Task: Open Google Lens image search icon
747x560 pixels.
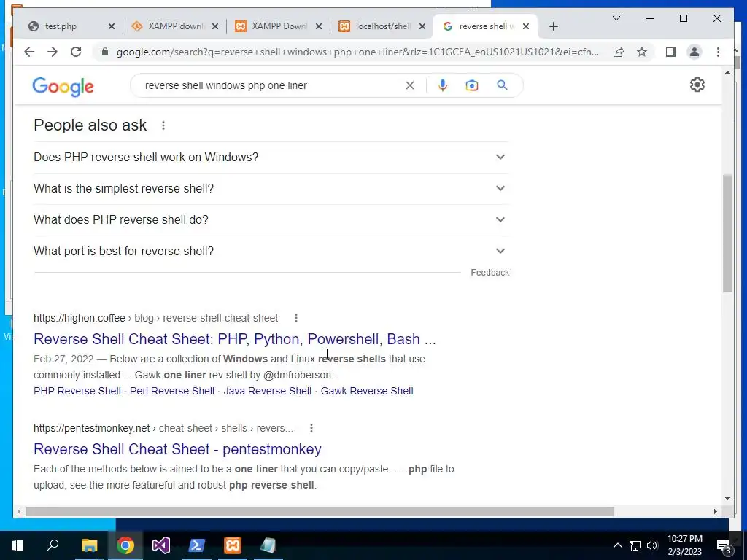Action: click(472, 85)
